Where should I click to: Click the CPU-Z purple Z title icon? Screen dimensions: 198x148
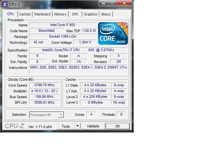5,5
